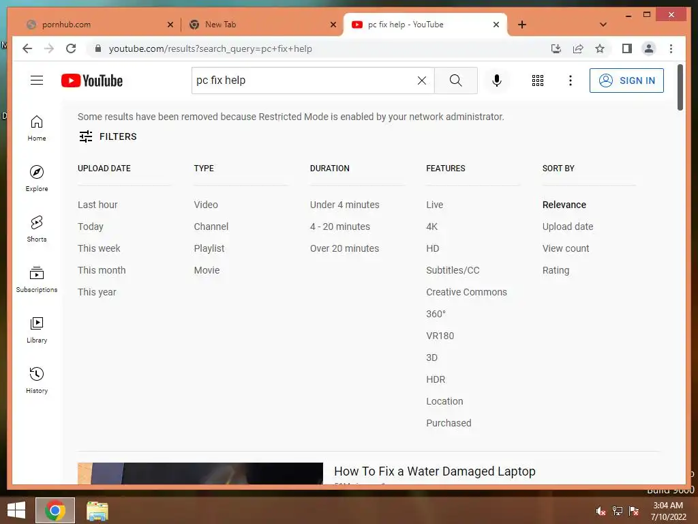Start voice search with microphone icon
The width and height of the screenshot is (698, 524).
click(497, 81)
